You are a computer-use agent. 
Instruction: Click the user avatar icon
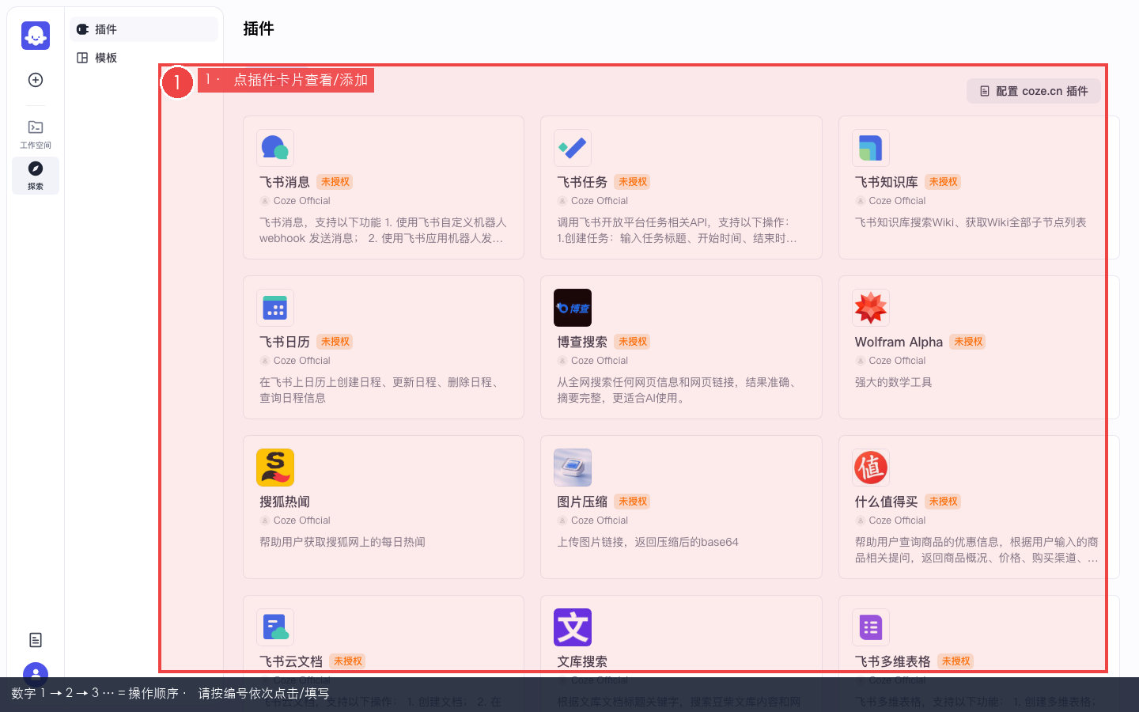click(x=36, y=674)
